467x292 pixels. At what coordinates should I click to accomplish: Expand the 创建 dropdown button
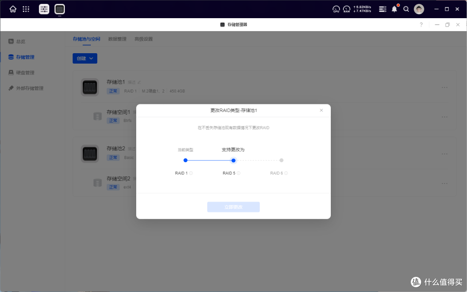click(x=85, y=58)
